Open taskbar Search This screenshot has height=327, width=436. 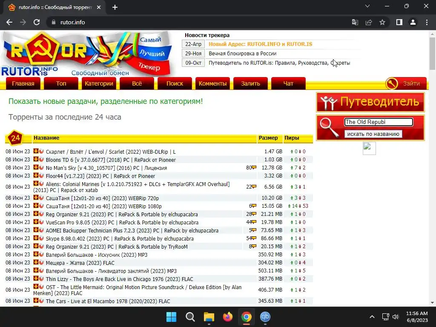coord(190,317)
